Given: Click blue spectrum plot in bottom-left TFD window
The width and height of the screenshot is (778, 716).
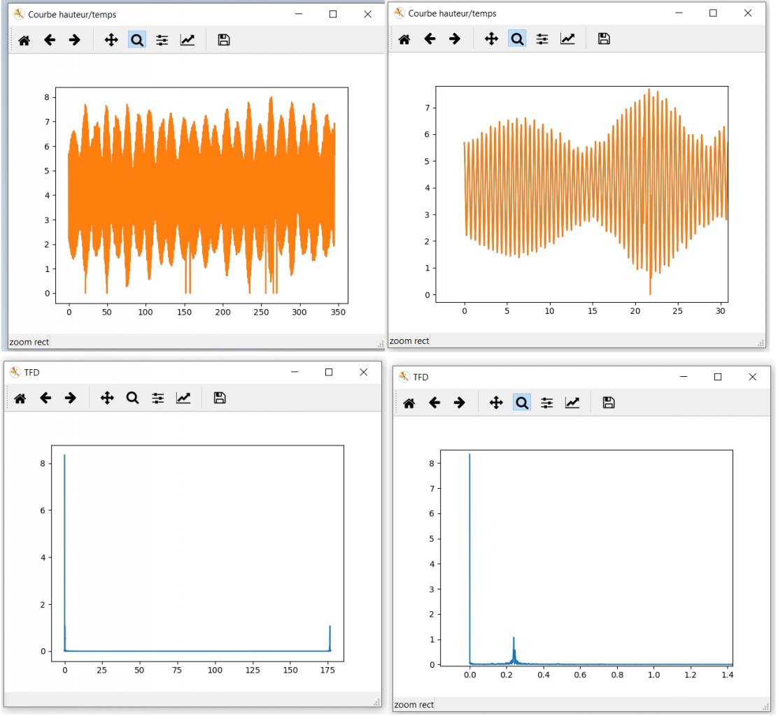Looking at the screenshot, I should click(x=197, y=553).
